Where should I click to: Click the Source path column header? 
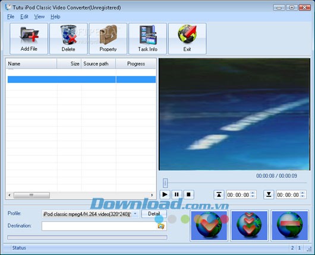98,64
